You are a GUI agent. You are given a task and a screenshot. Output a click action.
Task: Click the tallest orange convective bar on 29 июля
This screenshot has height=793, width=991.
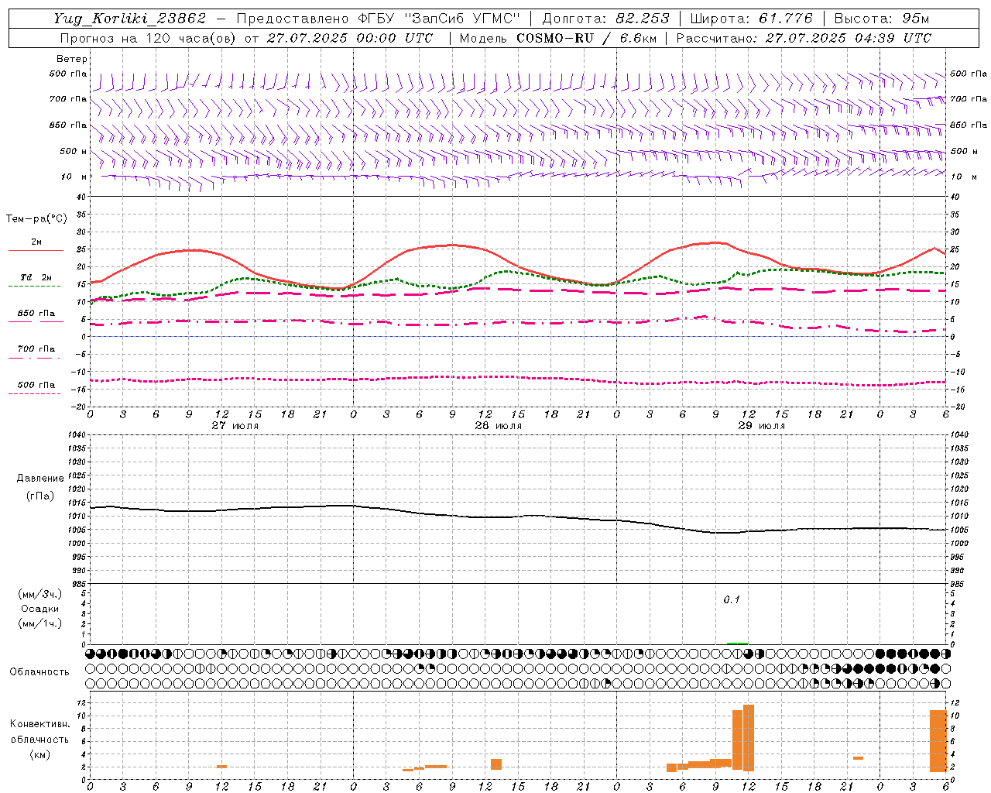pyautogui.click(x=749, y=737)
